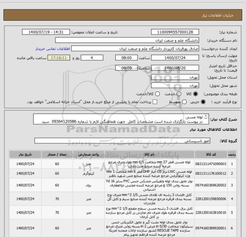This screenshot has height=237, width=246.
Task: Click product code 0821311176100012
Action: coord(211,173)
